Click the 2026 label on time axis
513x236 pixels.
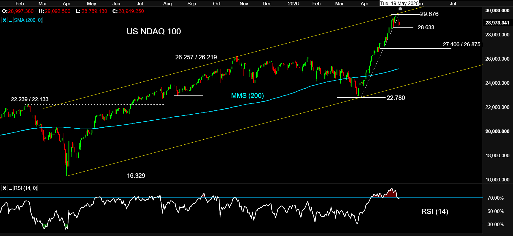pos(293,4)
